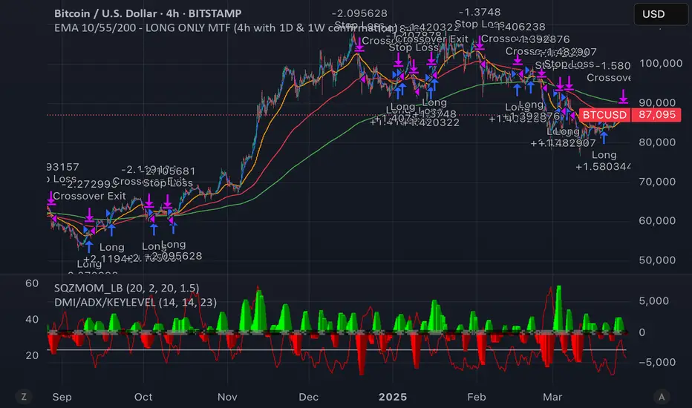Click the 70,000 price axis label
692x408 pixels.
coord(657,181)
